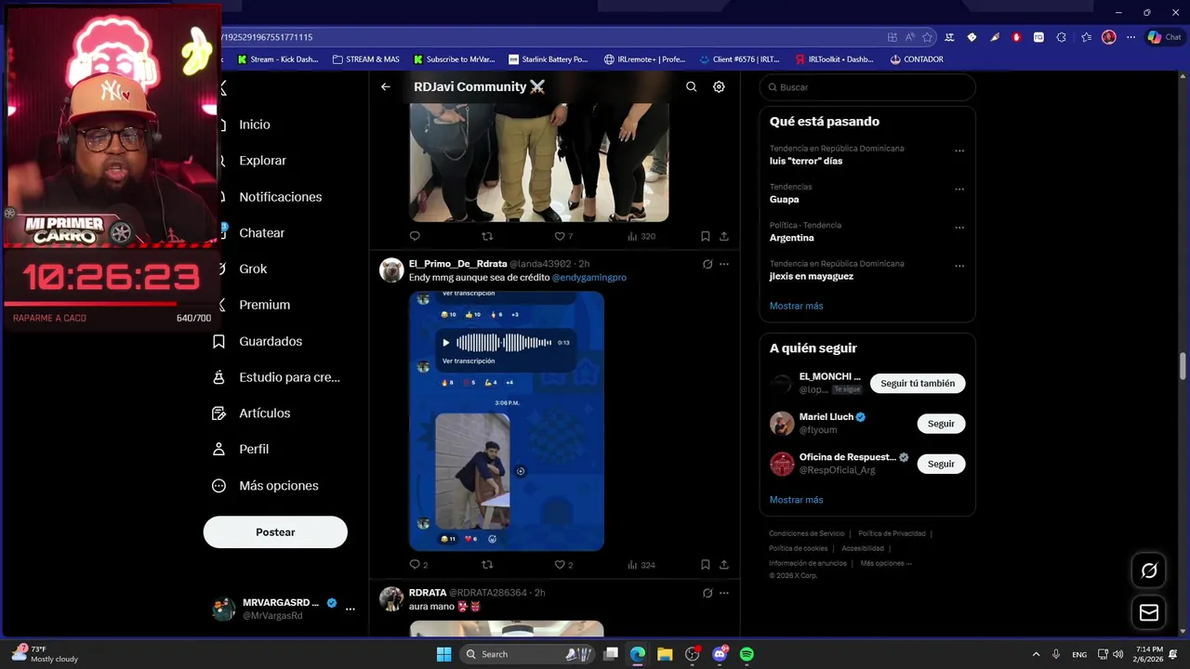Open Grok explain on RDRATA's post
Viewport: 1190px width, 669px height.
tap(707, 593)
